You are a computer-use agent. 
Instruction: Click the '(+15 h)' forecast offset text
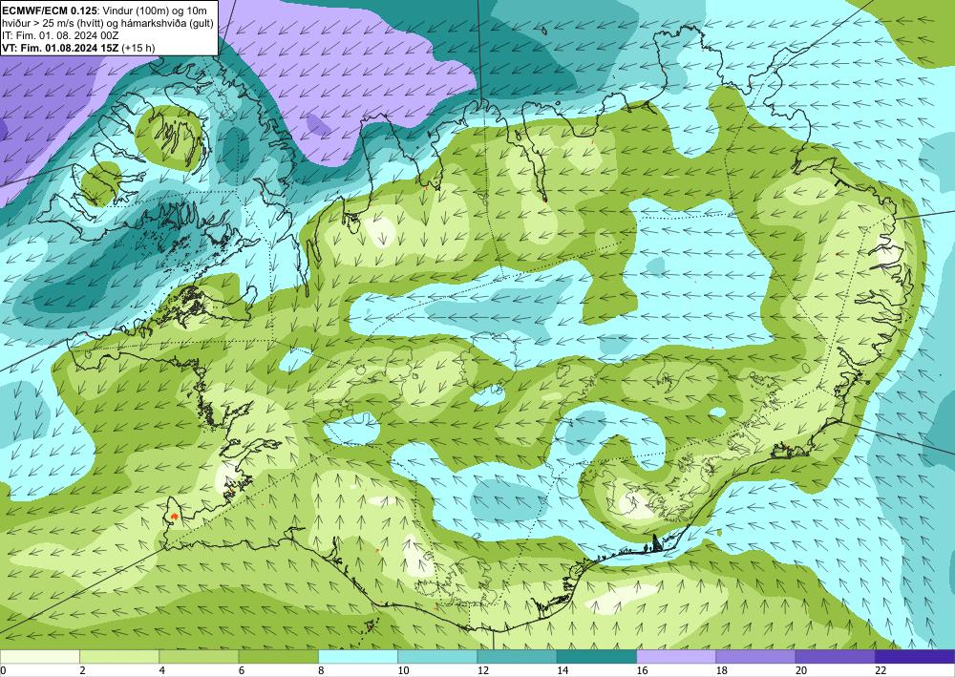coord(138,48)
